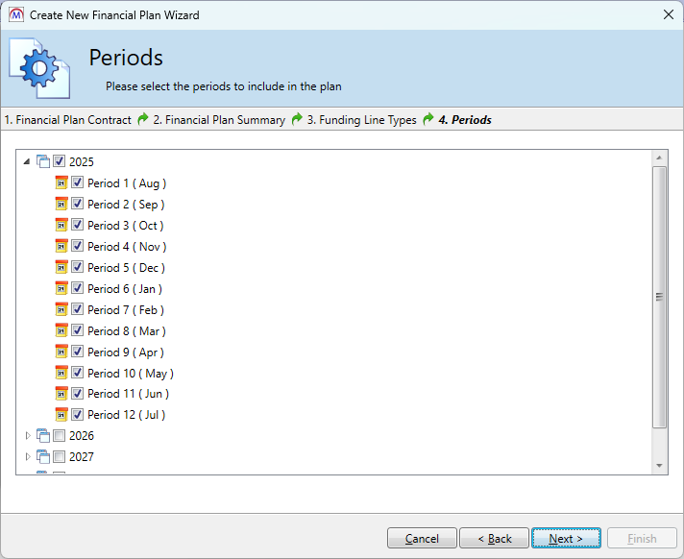Click the calendar icon for Period 10 (May)
Screen dimensions: 684x559
(61, 374)
